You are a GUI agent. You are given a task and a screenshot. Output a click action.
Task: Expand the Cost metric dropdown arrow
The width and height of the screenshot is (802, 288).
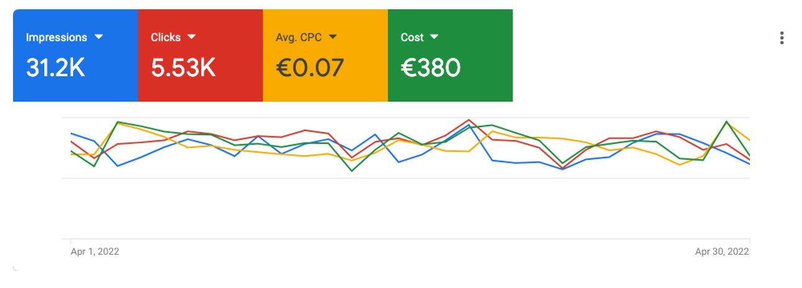coord(434,37)
